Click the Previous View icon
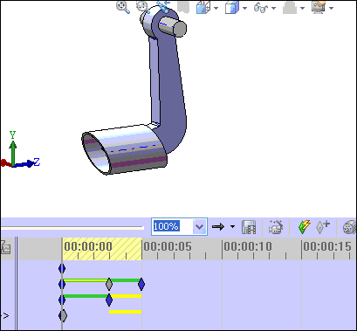 point(164,6)
